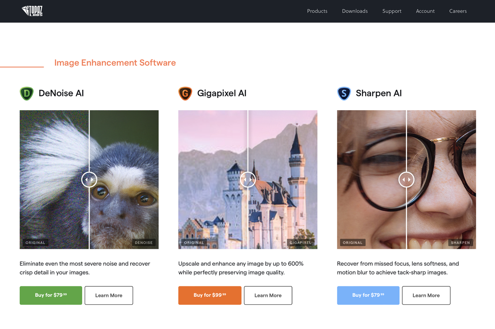Click the Sharpen AI heading
The height and width of the screenshot is (329, 495).
(379, 93)
